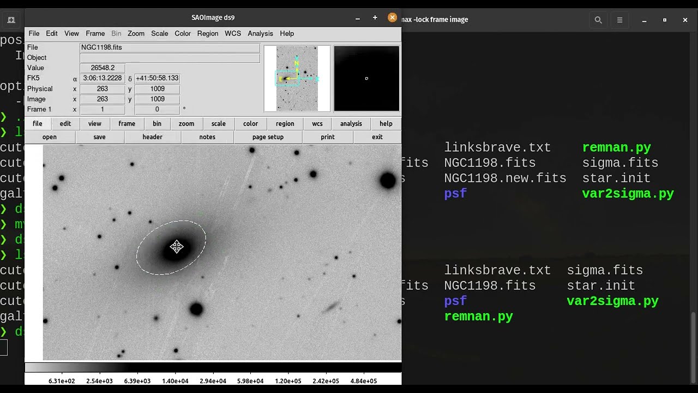
Task: Click the color button in buttonbar
Action: tap(250, 123)
